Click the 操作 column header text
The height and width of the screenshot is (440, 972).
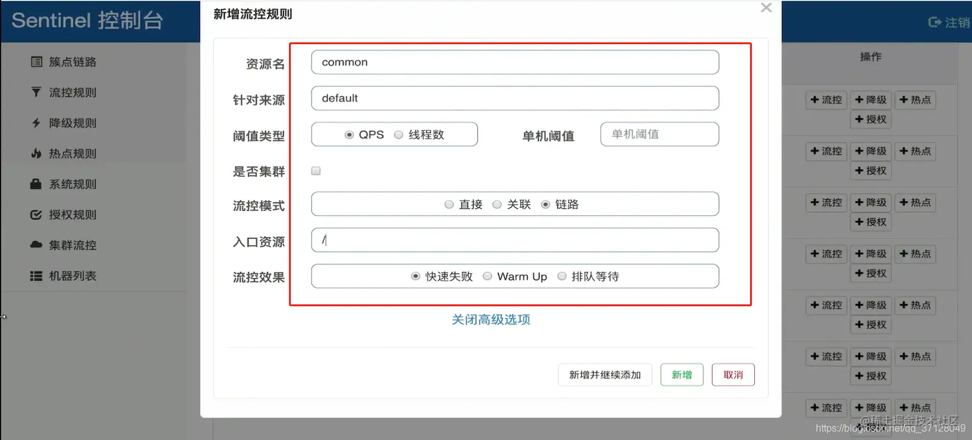point(871,56)
